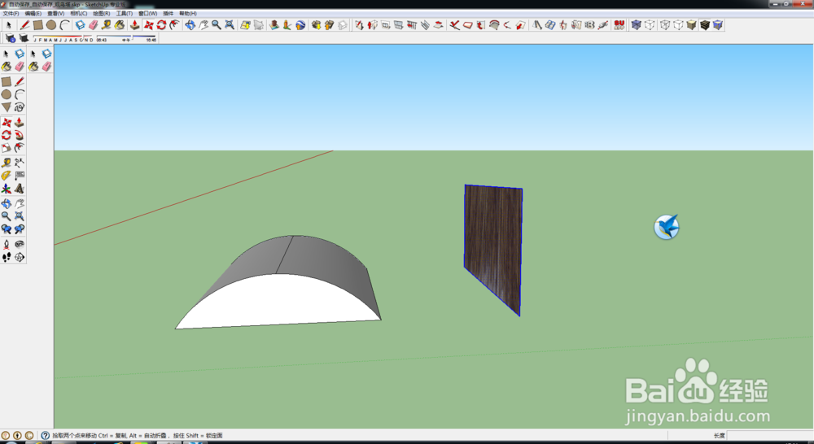Switch to Monochrome face style
Image resolution: width=814 pixels, height=444 pixels.
click(718, 25)
